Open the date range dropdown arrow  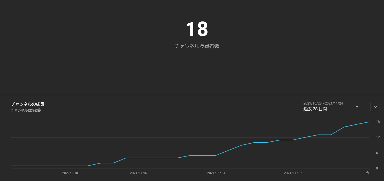[x=357, y=107]
